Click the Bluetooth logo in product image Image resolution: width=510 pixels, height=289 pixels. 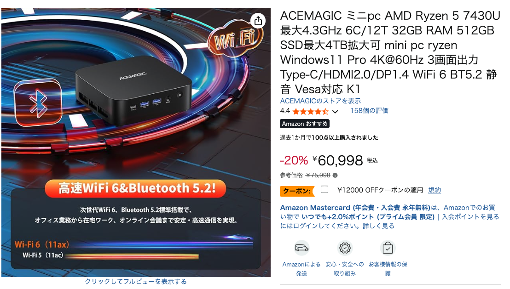click(38, 103)
